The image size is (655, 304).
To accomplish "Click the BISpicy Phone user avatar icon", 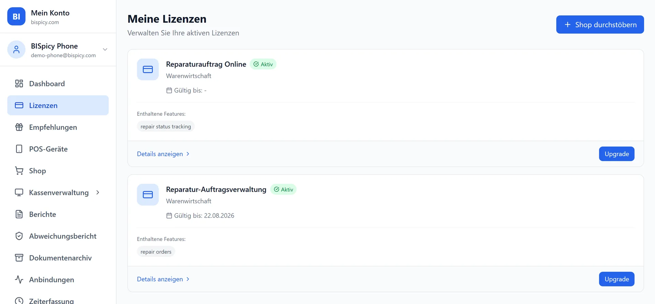I will [x=16, y=50].
